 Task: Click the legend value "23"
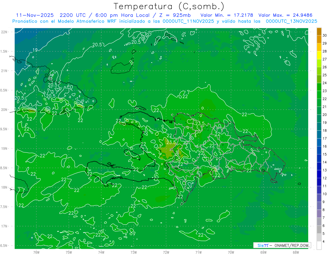pos(325,91)
